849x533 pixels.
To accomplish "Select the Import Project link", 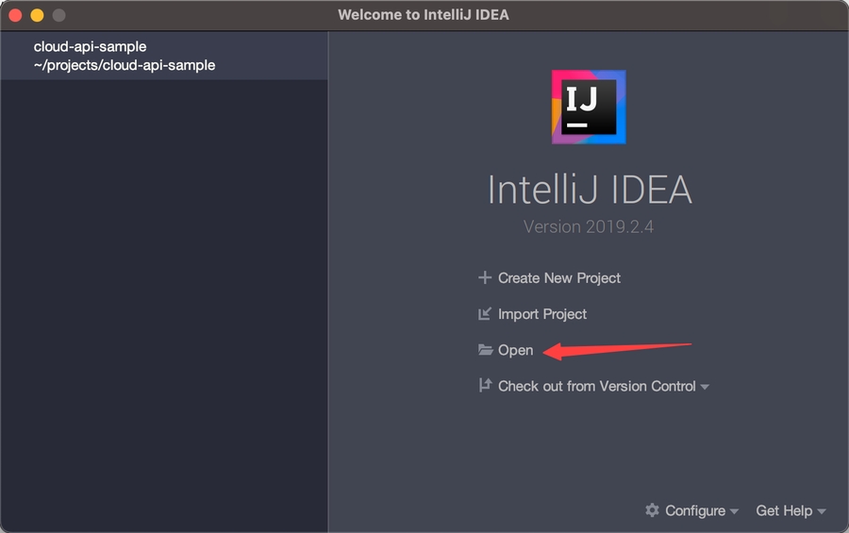I will [x=542, y=314].
